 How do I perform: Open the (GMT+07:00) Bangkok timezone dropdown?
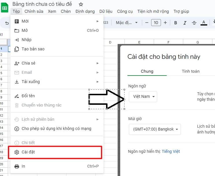tap(155, 129)
